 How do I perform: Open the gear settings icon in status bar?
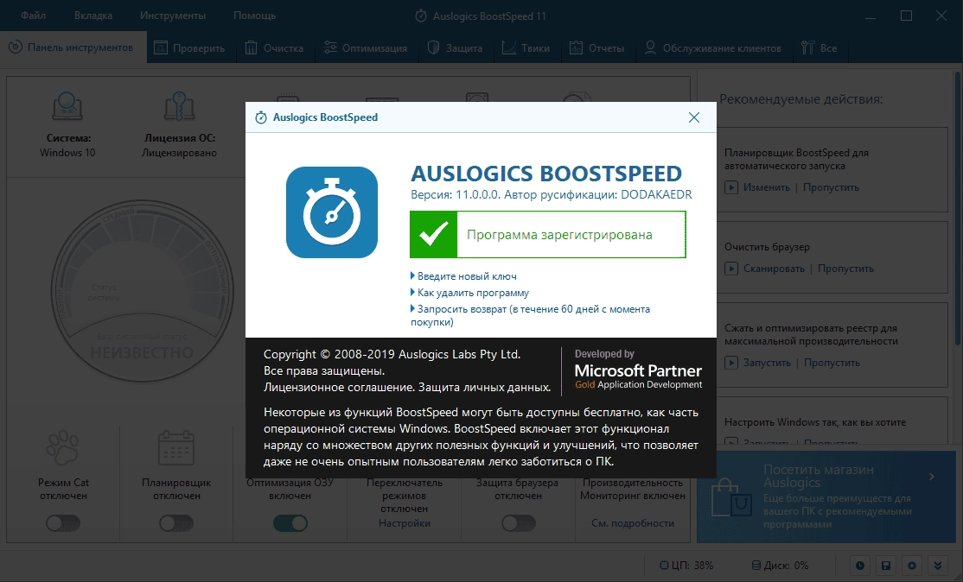tap(911, 566)
